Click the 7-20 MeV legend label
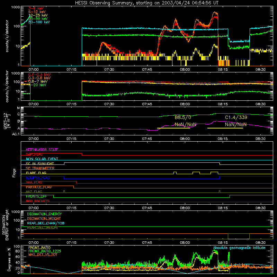The height and width of the screenshot is (277, 277). [37, 85]
